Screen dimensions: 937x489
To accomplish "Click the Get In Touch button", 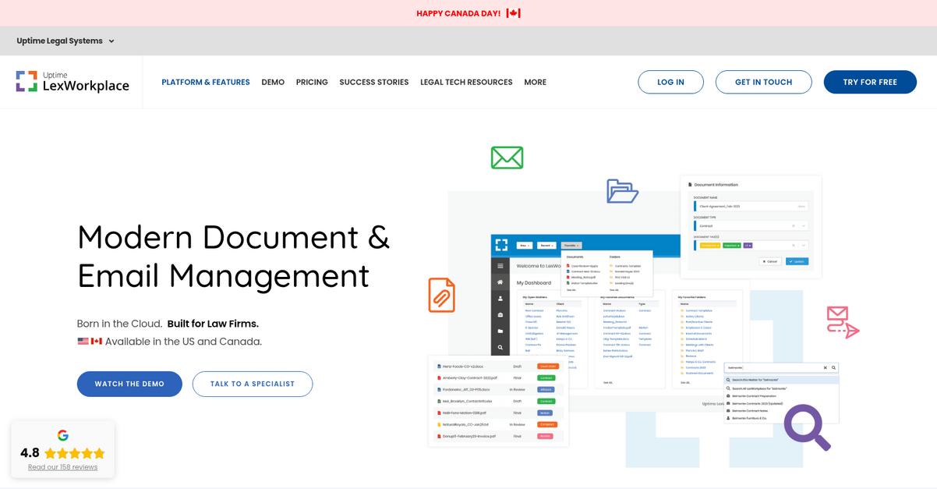I will pos(763,82).
